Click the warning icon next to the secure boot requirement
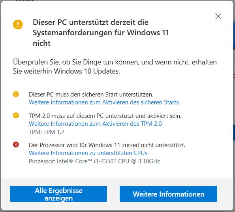This screenshot has height=212, width=235. [x=16, y=95]
